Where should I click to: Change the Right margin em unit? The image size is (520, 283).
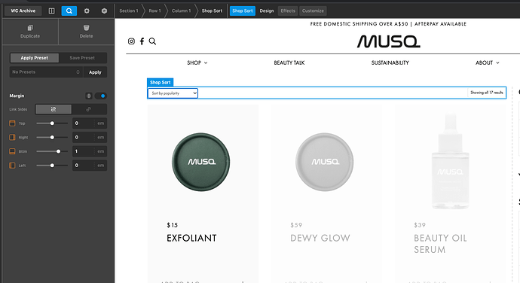click(101, 137)
